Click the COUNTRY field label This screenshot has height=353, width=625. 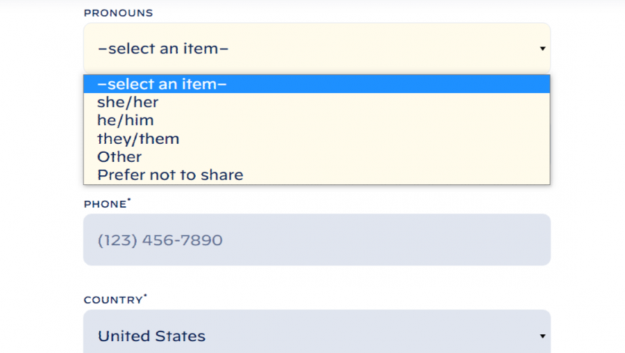(x=112, y=300)
